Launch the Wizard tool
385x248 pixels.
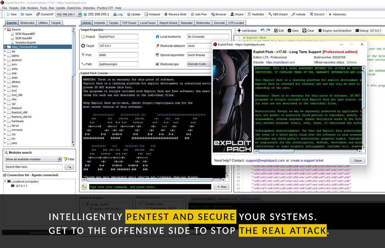237,14
